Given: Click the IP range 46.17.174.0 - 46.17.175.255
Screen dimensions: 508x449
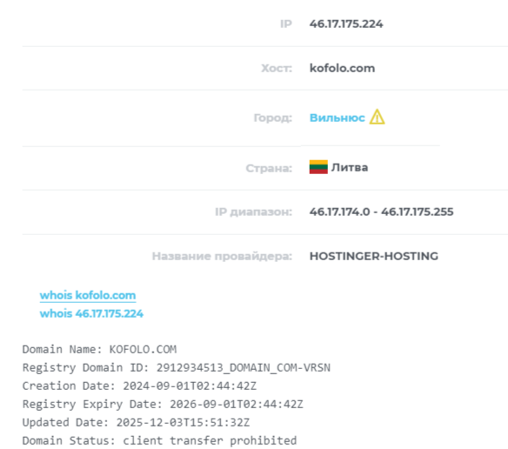Looking at the screenshot, I should pos(381,211).
